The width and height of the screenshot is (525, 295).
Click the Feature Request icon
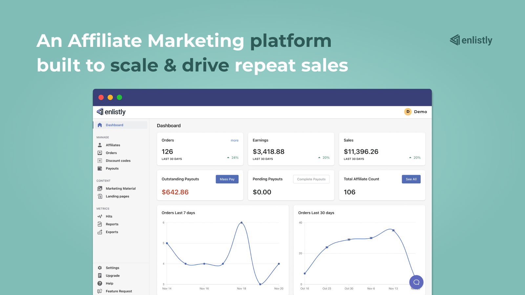pyautogui.click(x=100, y=291)
